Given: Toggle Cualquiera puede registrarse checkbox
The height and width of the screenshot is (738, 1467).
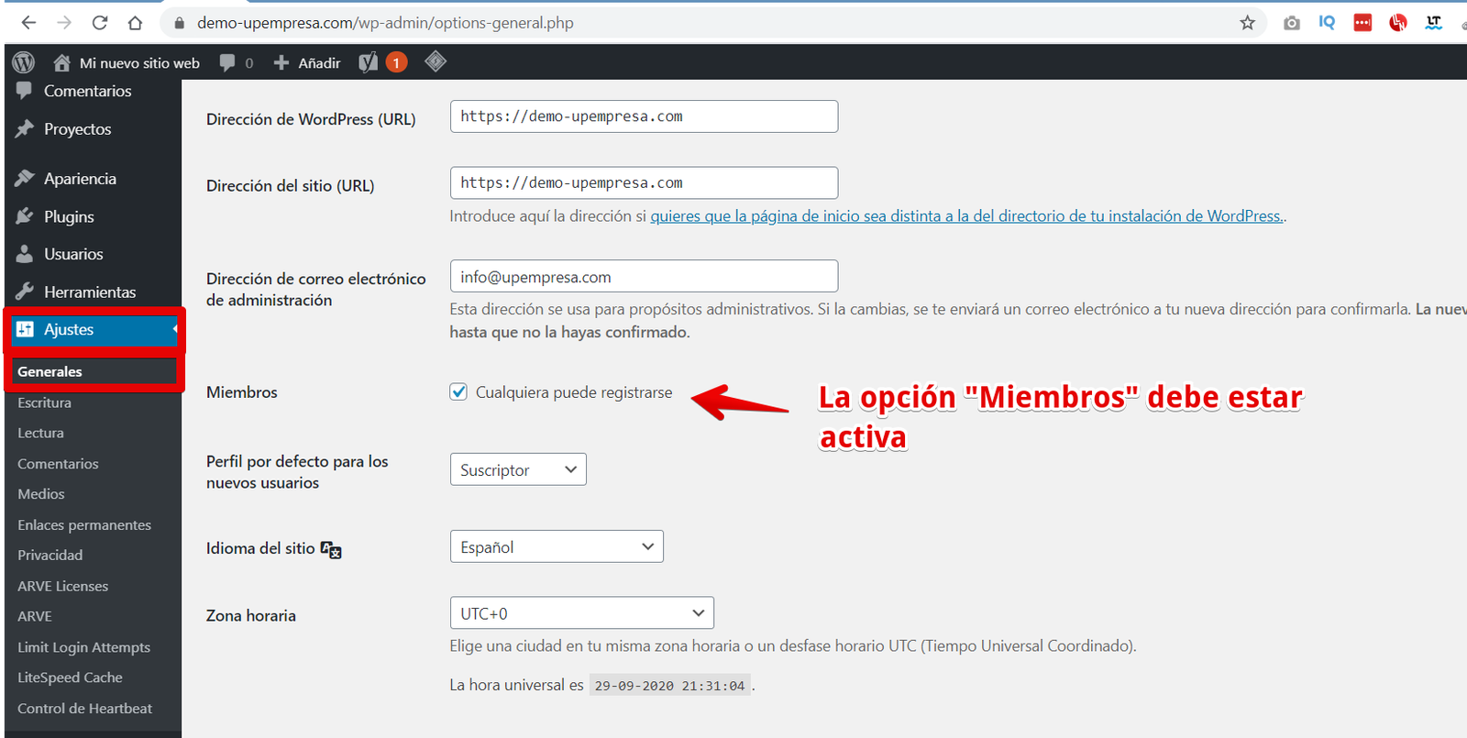Looking at the screenshot, I should tap(458, 392).
